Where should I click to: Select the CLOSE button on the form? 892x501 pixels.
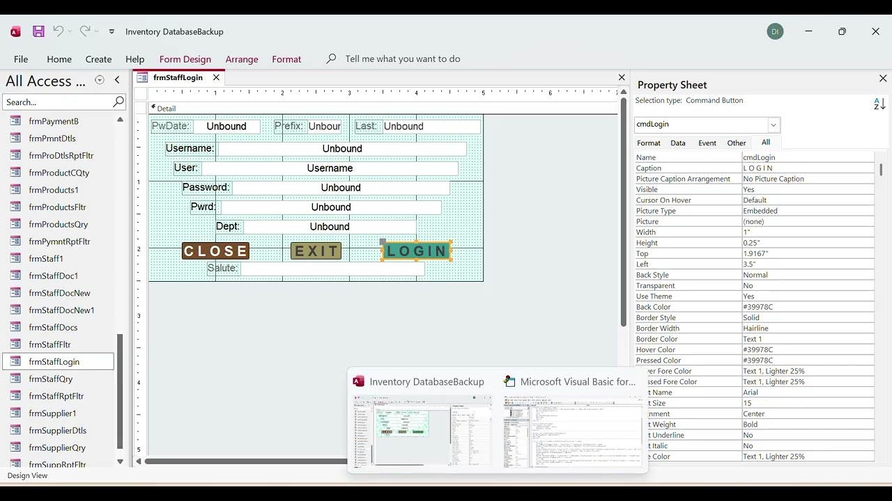(216, 251)
